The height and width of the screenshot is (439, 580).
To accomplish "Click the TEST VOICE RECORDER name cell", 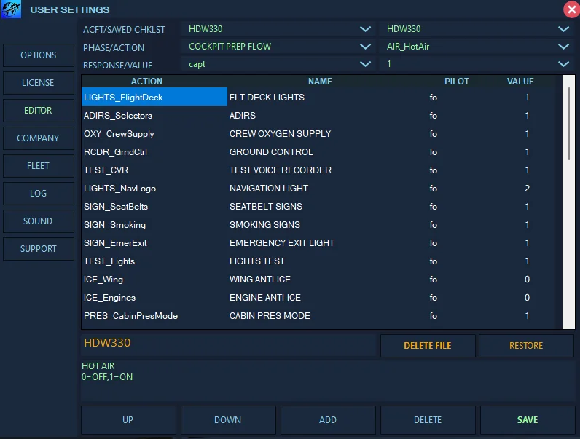I will click(281, 170).
